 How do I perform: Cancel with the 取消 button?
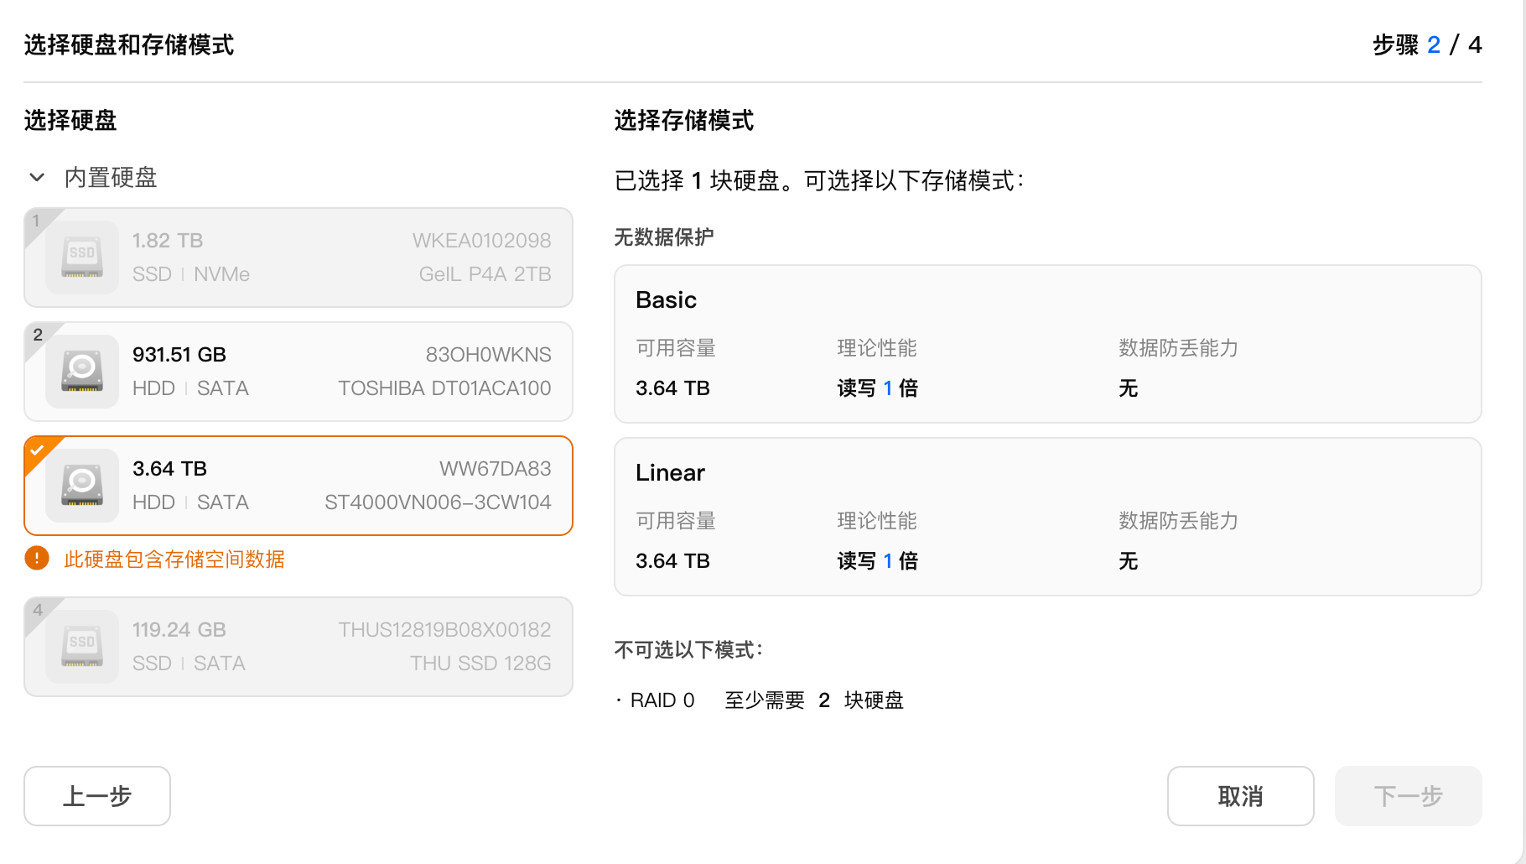click(x=1240, y=796)
